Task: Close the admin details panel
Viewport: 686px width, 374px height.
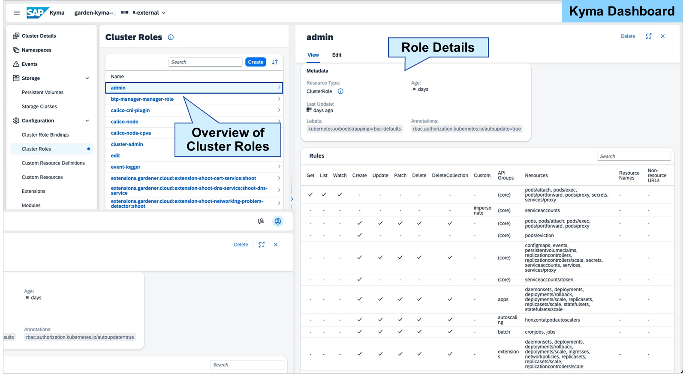Action: point(662,36)
